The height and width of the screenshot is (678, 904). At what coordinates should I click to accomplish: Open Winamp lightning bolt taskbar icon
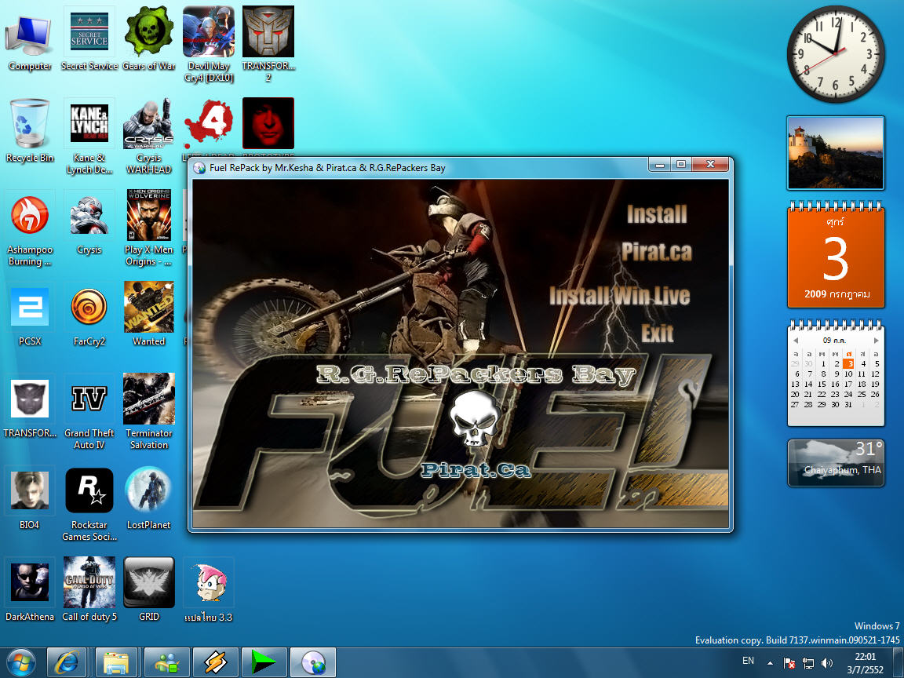tap(215, 662)
